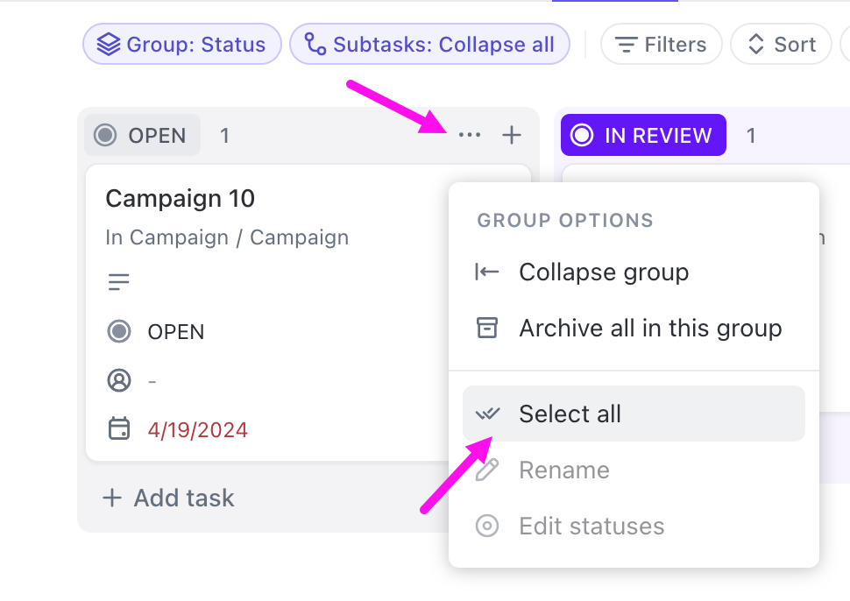Toggle the Group: Status pill
The image size is (850, 601).
click(x=182, y=45)
